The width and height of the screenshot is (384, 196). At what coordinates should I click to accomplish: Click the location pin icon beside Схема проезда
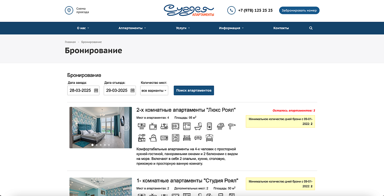(69, 10)
